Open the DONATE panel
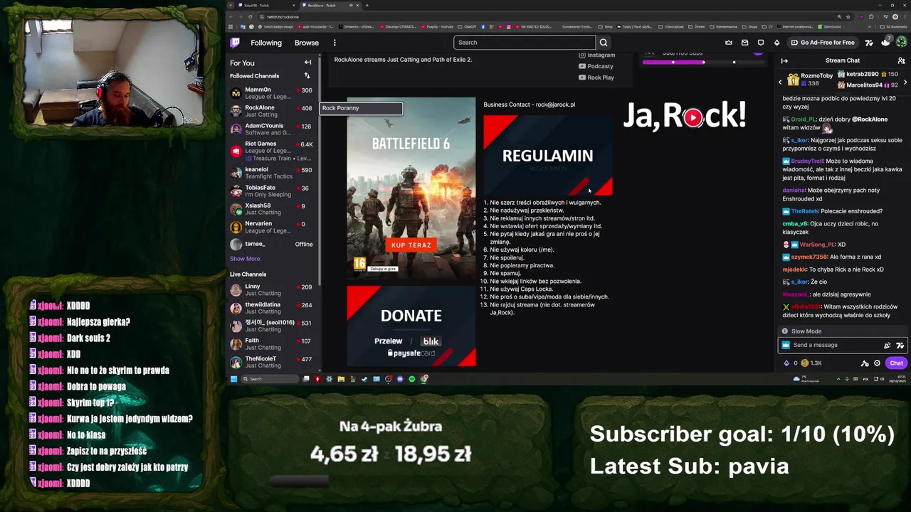 [x=411, y=326]
